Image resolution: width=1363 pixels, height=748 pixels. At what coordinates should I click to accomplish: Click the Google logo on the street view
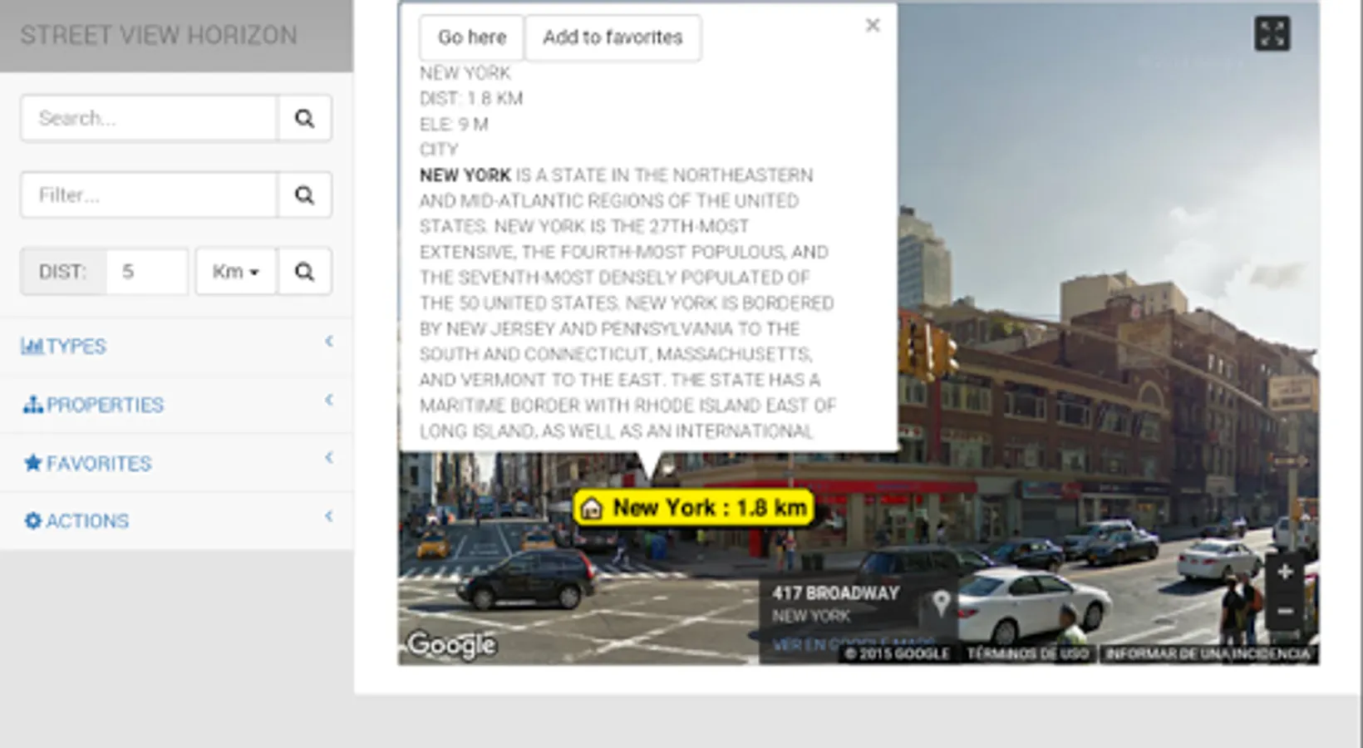tap(451, 645)
